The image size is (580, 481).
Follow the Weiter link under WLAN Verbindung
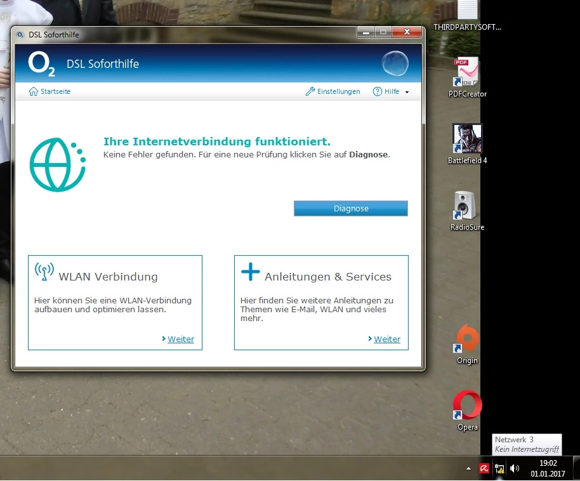180,339
